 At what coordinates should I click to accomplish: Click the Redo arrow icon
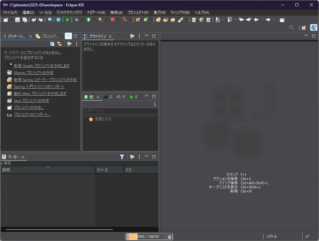point(41,20)
